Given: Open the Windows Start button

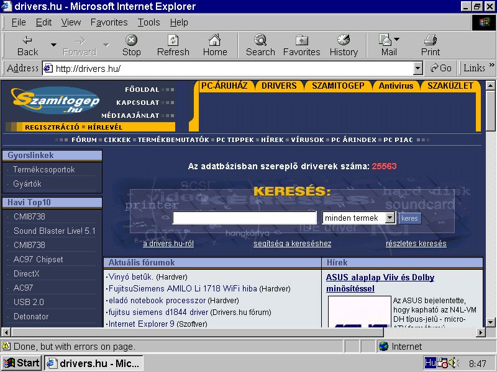Looking at the screenshot, I should (x=21, y=363).
